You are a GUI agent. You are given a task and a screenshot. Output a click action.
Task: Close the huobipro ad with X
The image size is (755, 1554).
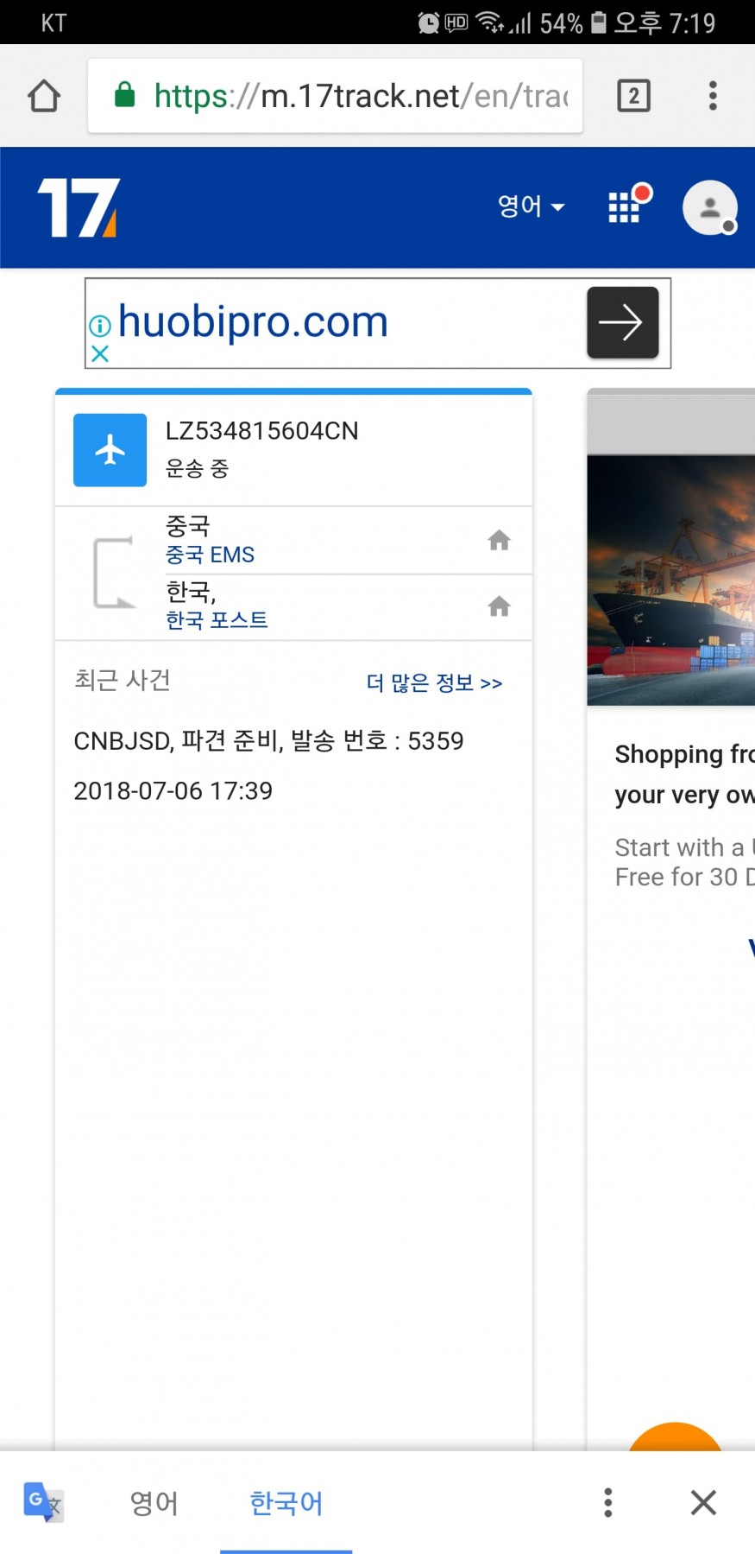(x=100, y=353)
